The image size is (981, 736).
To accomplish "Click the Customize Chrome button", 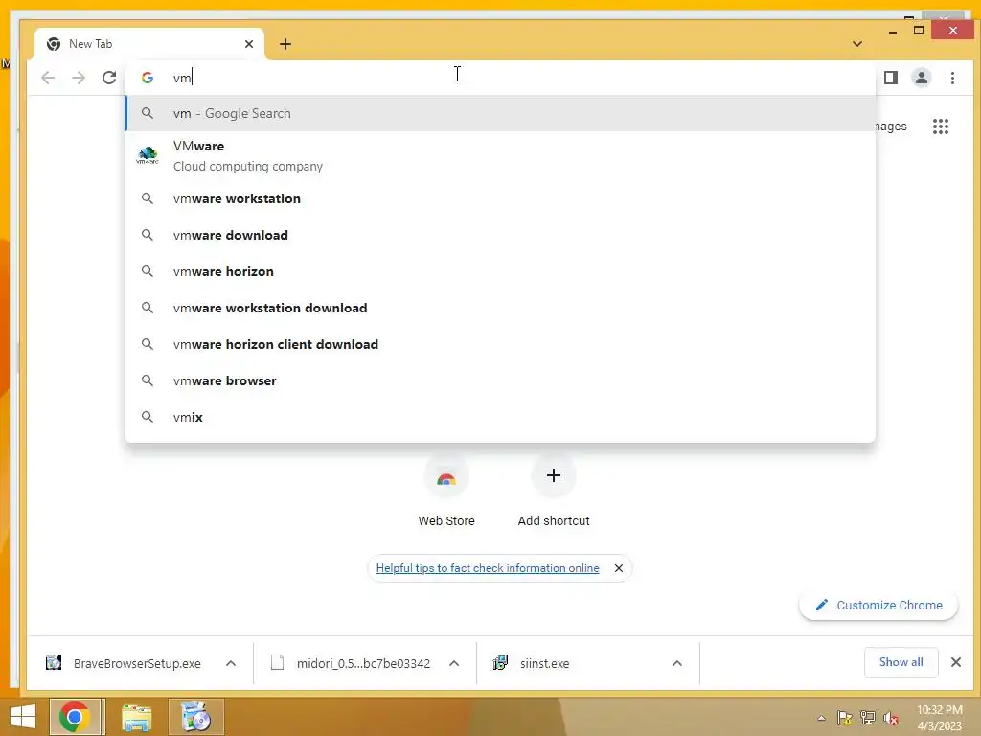I will pos(878,606).
